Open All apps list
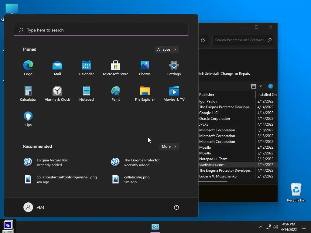This screenshot has width=311, height=233. (x=167, y=49)
